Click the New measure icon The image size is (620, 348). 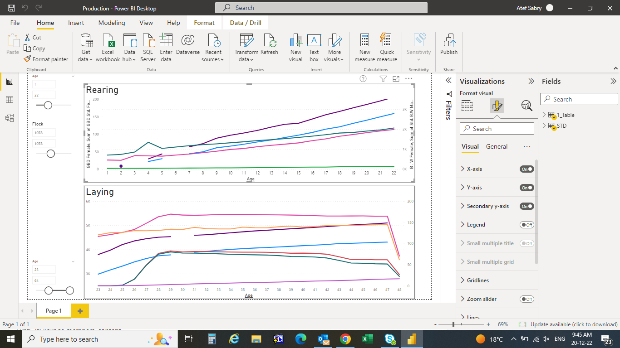click(365, 47)
